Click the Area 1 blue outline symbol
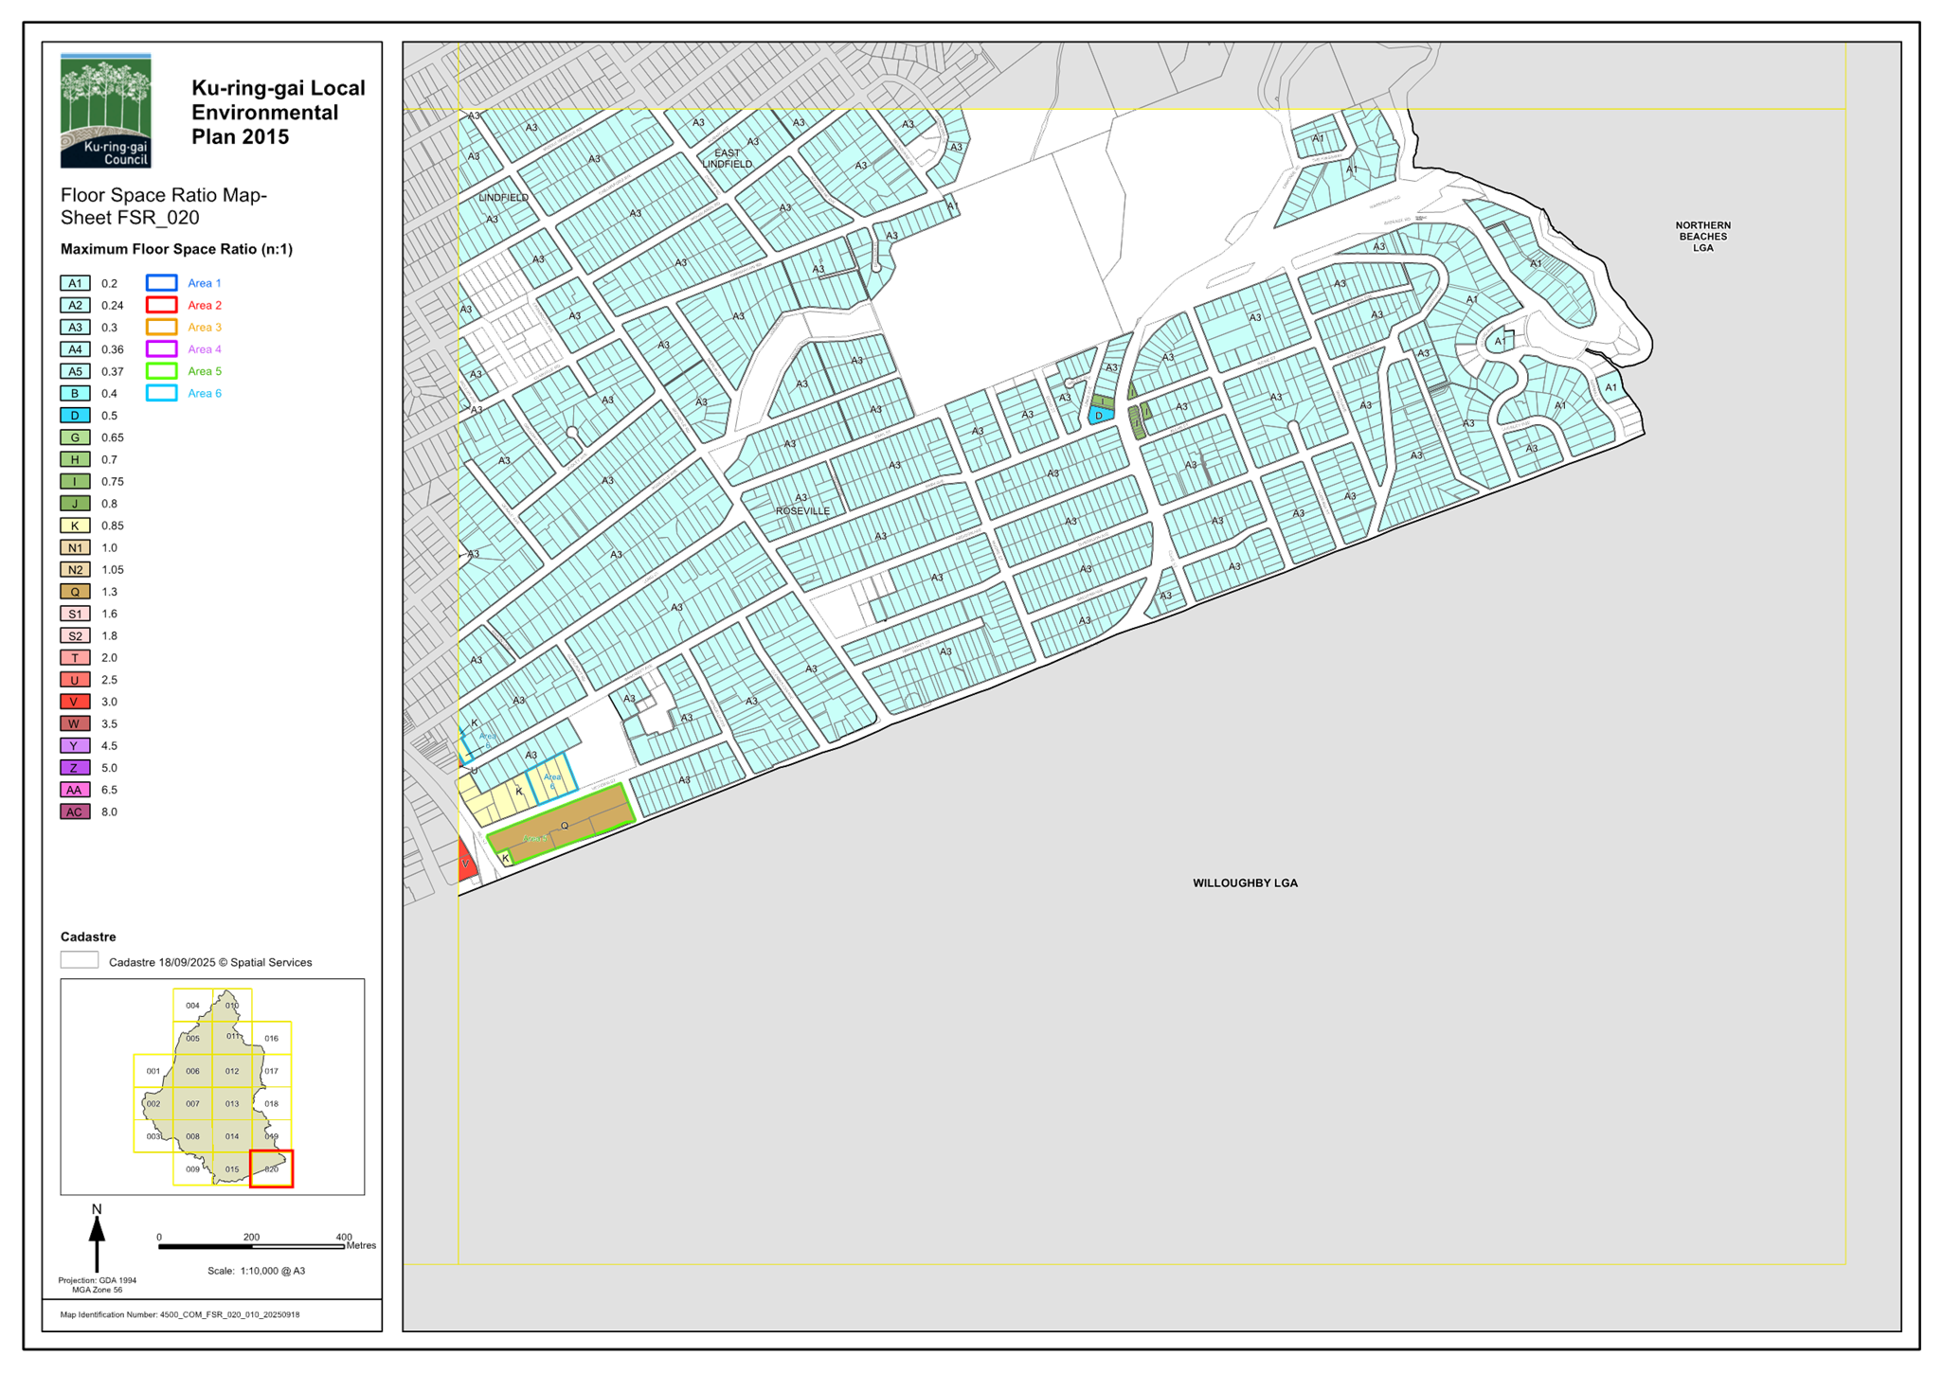Image resolution: width=1943 pixels, height=1373 pixels. click(x=161, y=283)
